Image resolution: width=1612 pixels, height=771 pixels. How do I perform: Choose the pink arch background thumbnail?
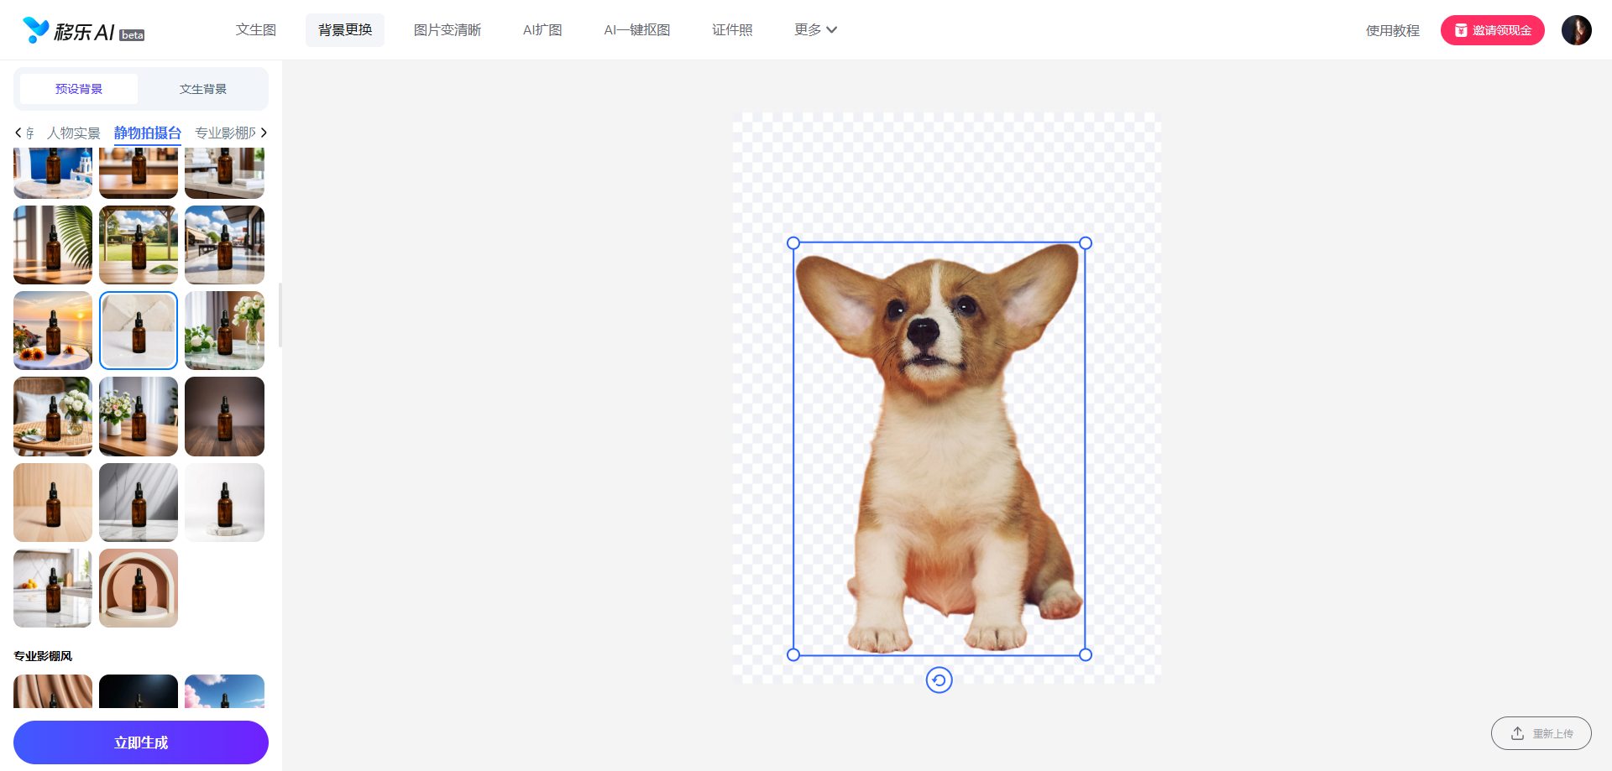click(x=139, y=588)
